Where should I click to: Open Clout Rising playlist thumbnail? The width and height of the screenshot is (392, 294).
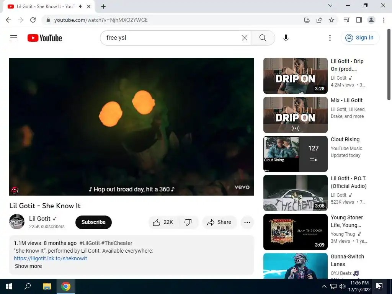tap(295, 154)
